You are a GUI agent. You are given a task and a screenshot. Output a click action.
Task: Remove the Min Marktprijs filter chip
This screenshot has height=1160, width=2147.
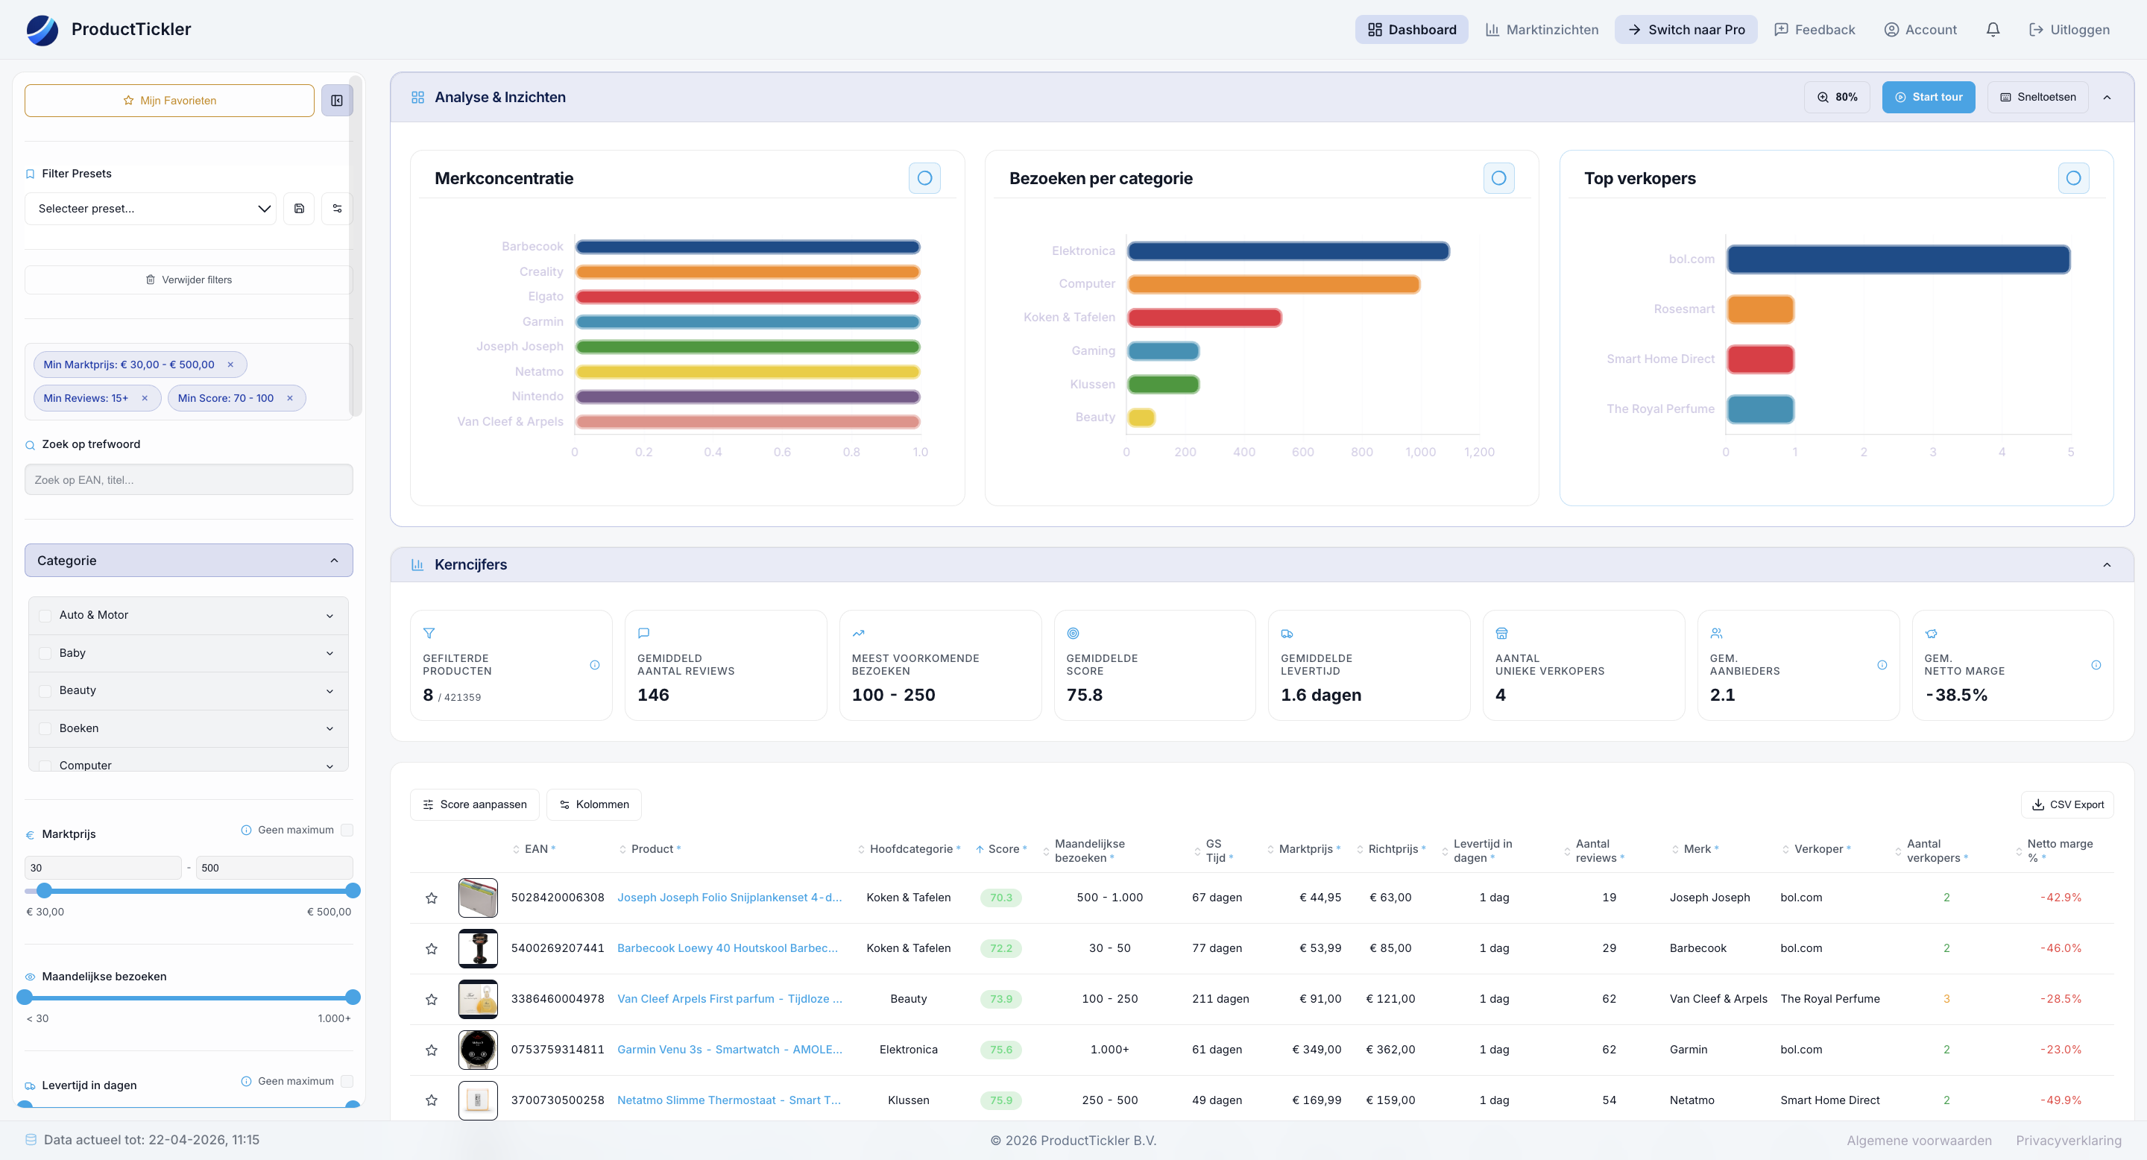click(x=231, y=365)
